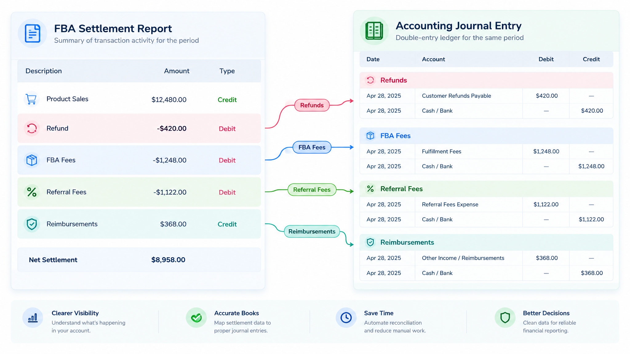The height and width of the screenshot is (354, 630).
Task: Click the blue FBA Fees connector pill
Action: pos(312,147)
